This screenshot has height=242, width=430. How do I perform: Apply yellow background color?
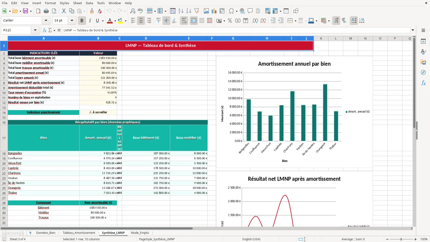pos(120,21)
